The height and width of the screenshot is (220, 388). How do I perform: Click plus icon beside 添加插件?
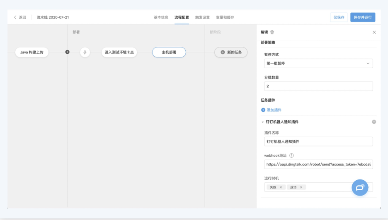(x=263, y=110)
